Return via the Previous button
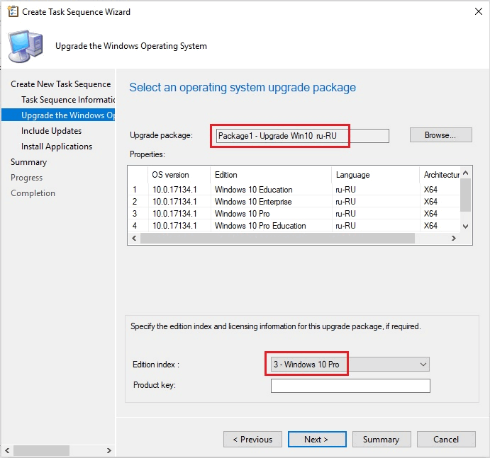This screenshot has width=490, height=458. pyautogui.click(x=252, y=440)
